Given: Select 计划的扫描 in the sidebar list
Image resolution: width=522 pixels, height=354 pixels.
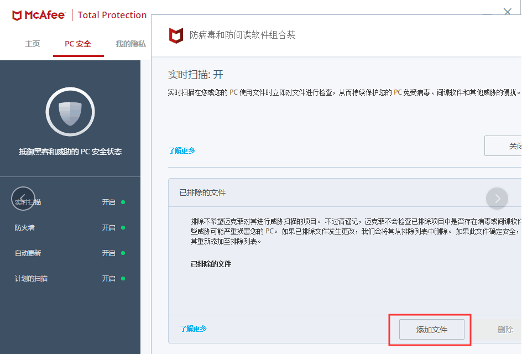Looking at the screenshot, I should point(32,279).
